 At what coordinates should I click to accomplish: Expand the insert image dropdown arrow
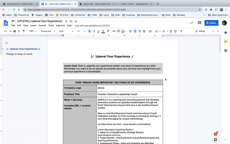pos(126,31)
